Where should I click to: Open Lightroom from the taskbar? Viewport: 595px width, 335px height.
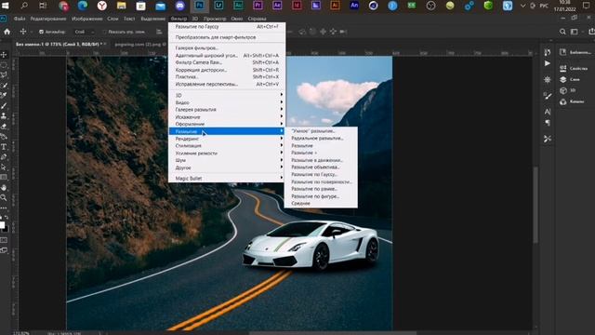[219, 6]
